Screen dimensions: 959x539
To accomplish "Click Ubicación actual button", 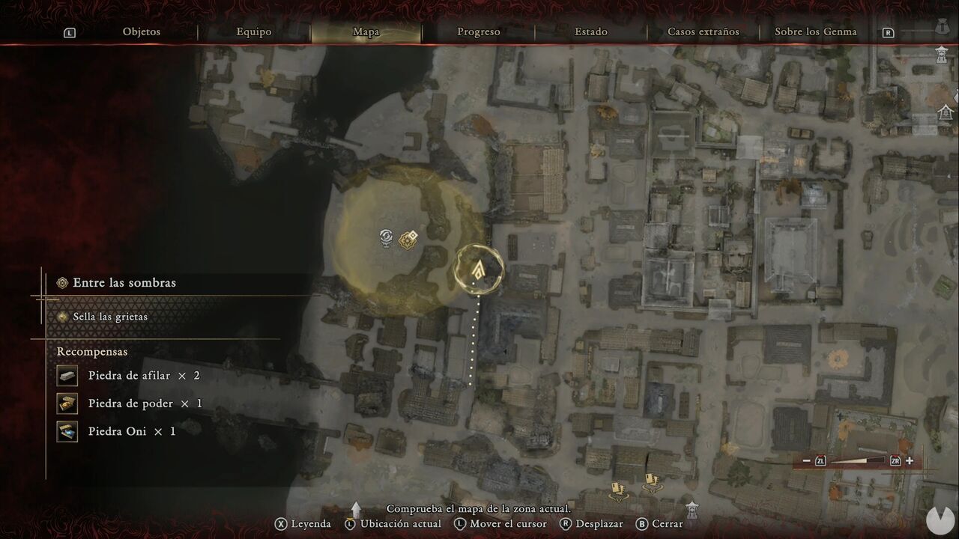I will point(393,524).
